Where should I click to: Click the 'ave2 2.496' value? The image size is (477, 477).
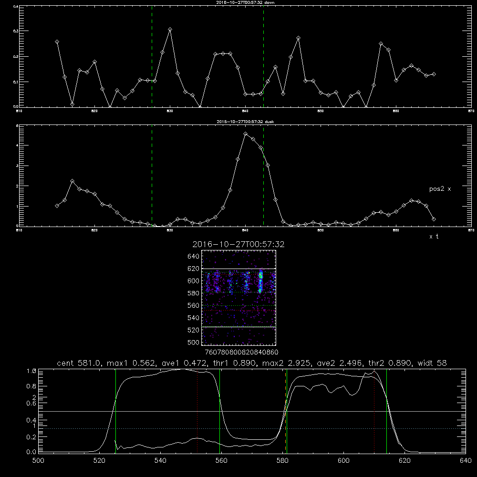339,363
